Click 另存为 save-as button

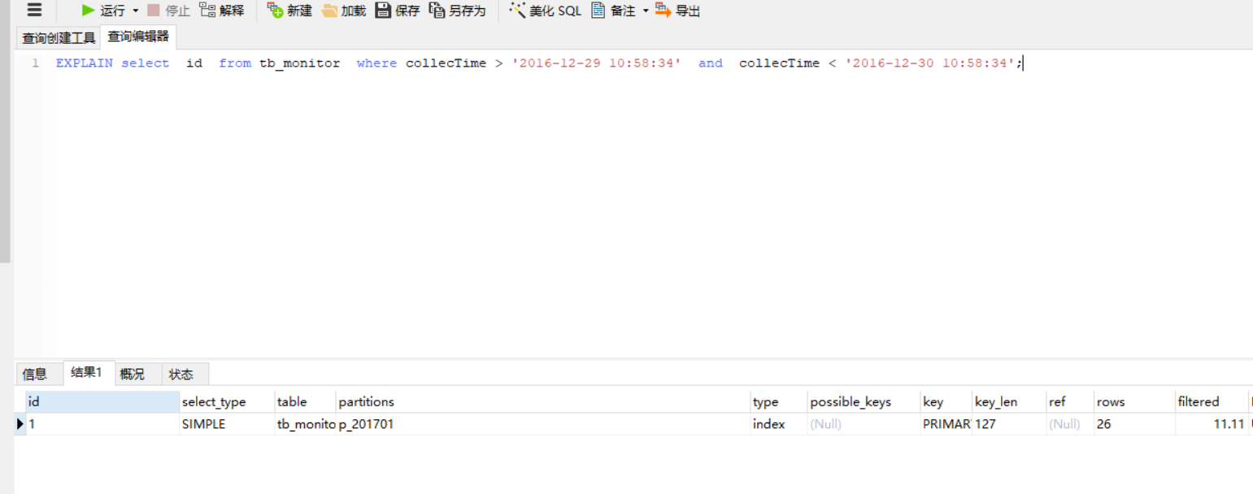[457, 11]
